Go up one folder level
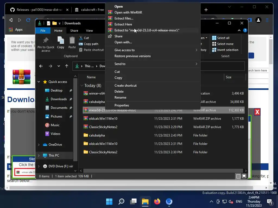This screenshot has height=208, width=278. tap(67, 66)
